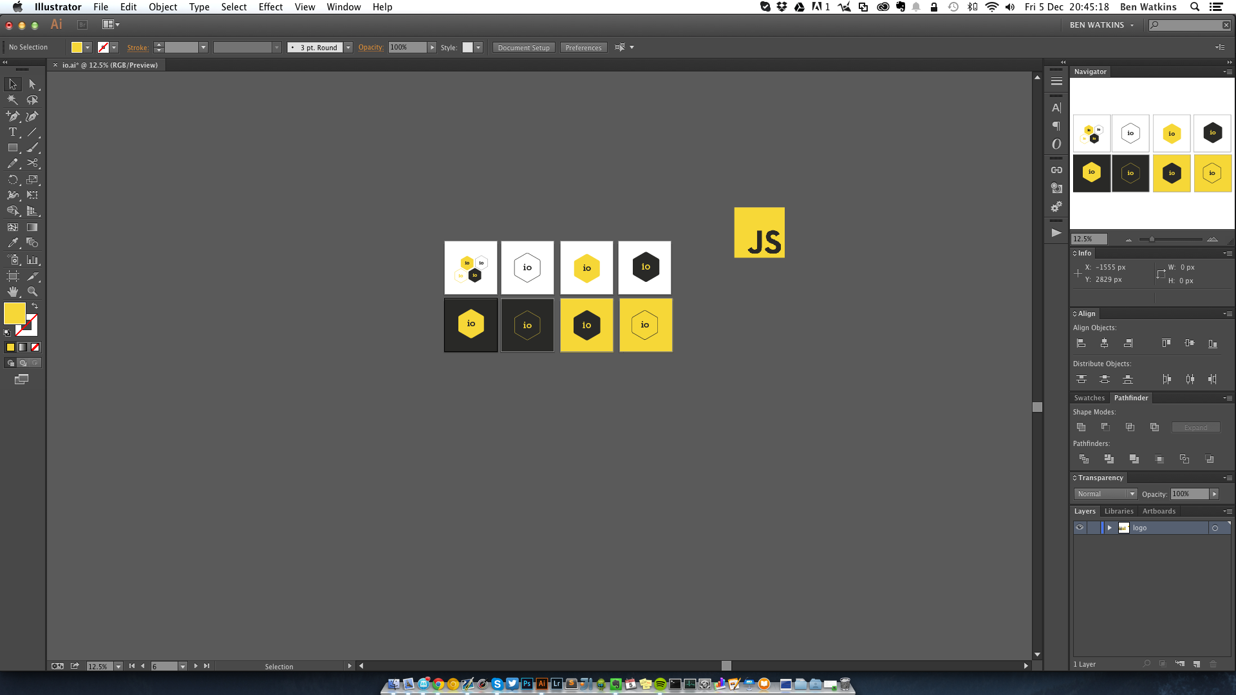Set color mode to None

[x=35, y=347]
